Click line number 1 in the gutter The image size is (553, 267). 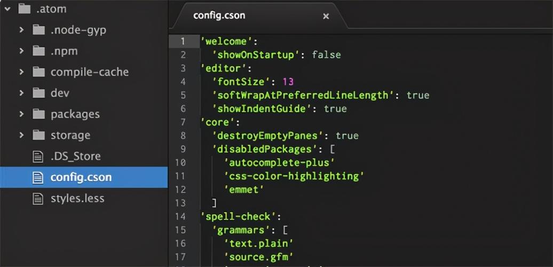(183, 41)
